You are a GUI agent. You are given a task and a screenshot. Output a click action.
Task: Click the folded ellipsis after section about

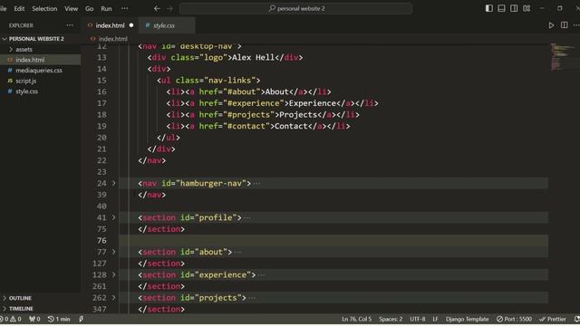(x=237, y=253)
